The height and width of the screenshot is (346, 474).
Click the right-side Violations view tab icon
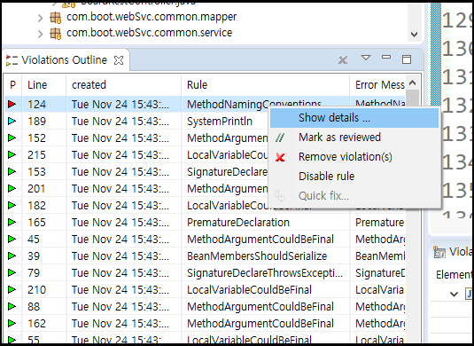point(439,252)
